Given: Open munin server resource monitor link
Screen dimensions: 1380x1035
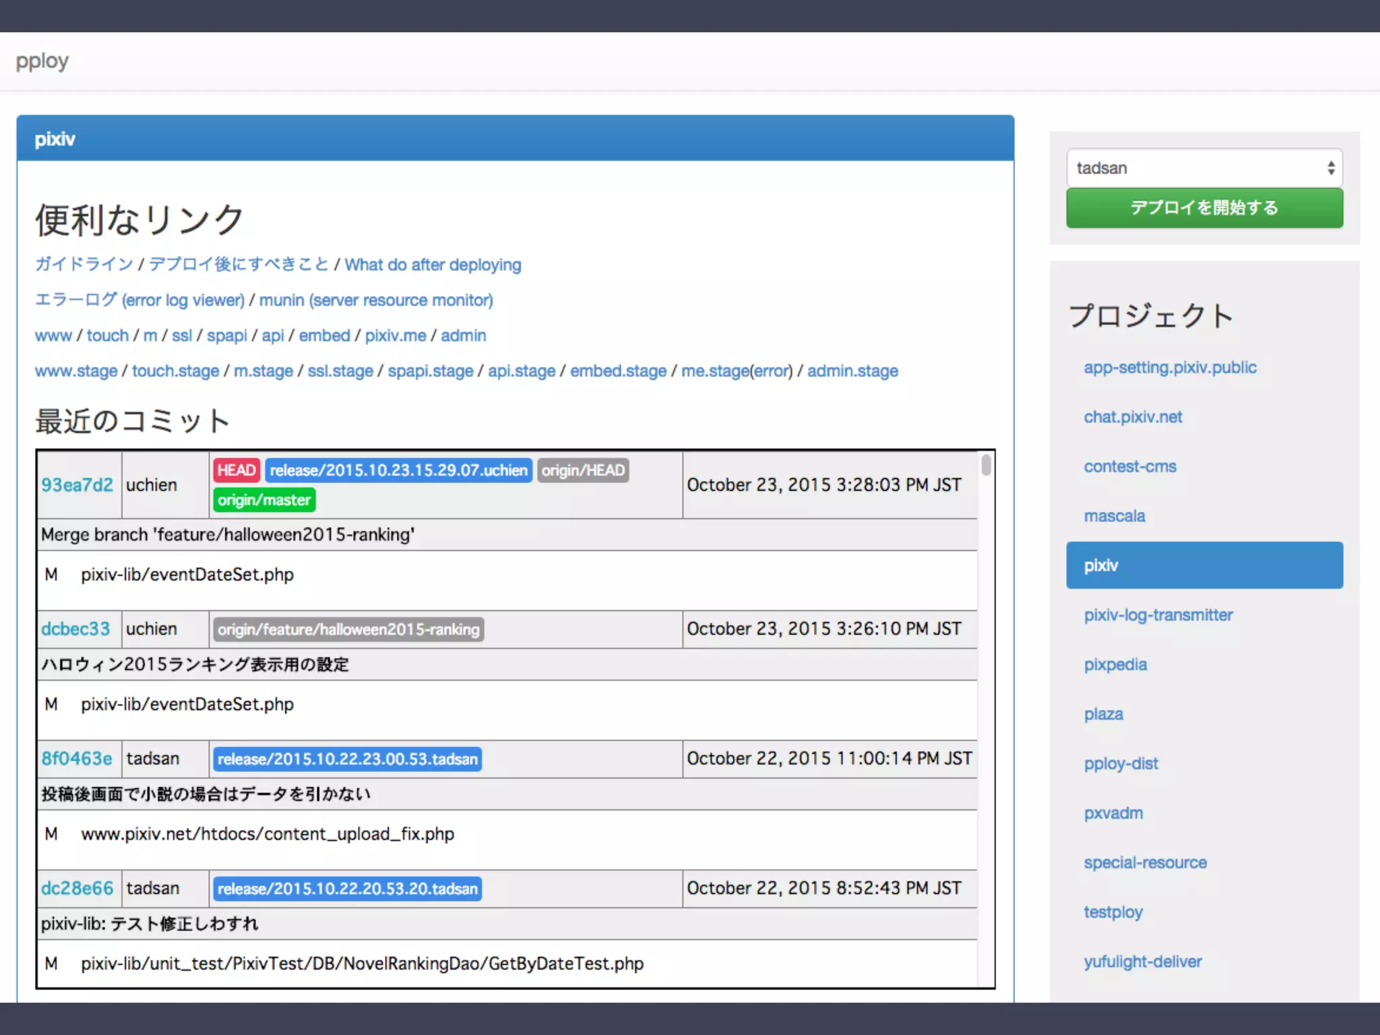Looking at the screenshot, I should pyautogui.click(x=375, y=300).
